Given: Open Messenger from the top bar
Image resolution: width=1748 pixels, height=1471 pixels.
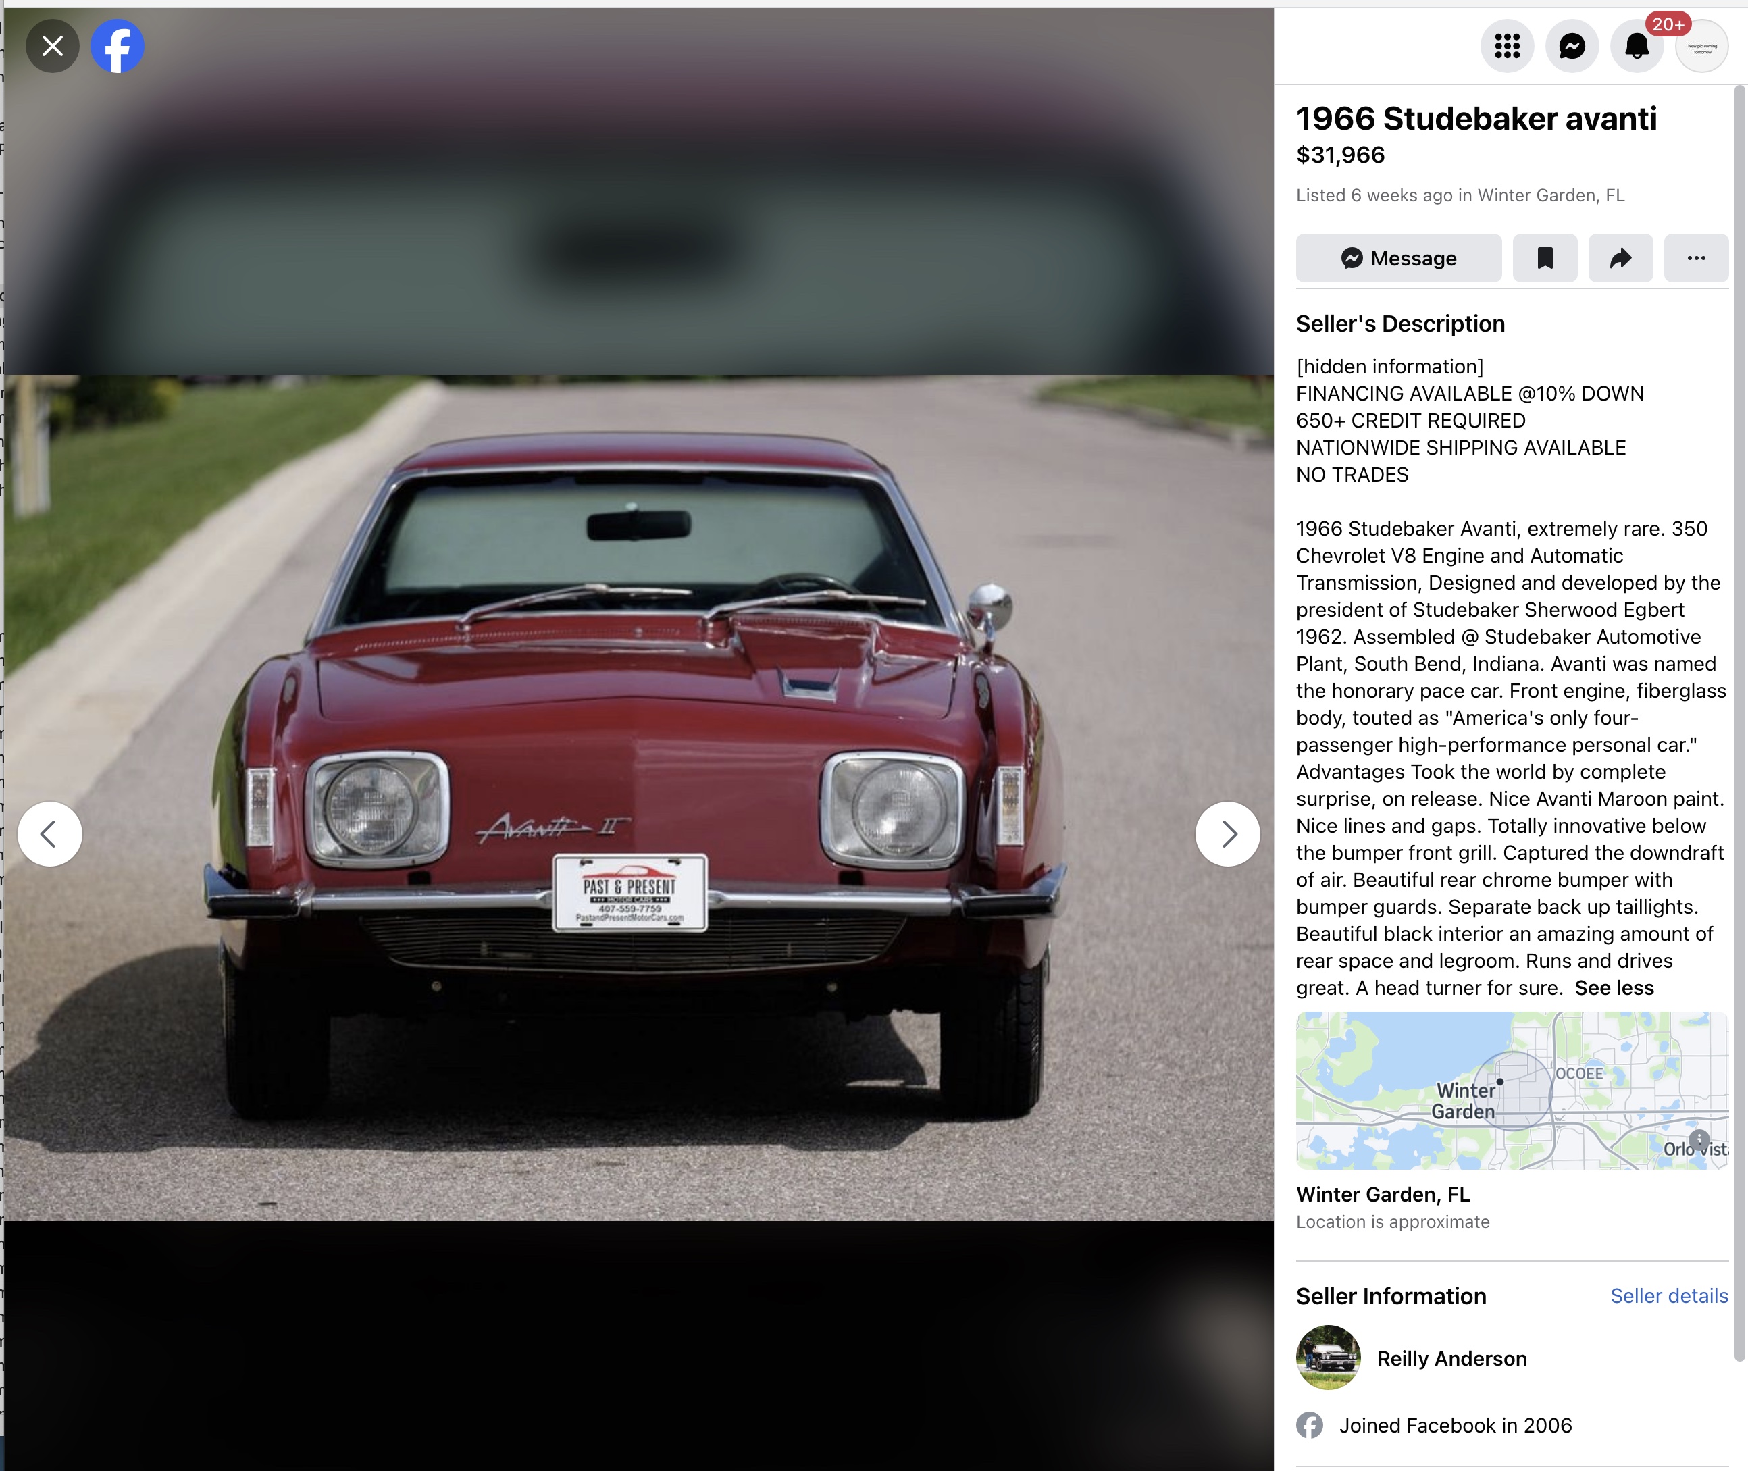Looking at the screenshot, I should point(1572,46).
